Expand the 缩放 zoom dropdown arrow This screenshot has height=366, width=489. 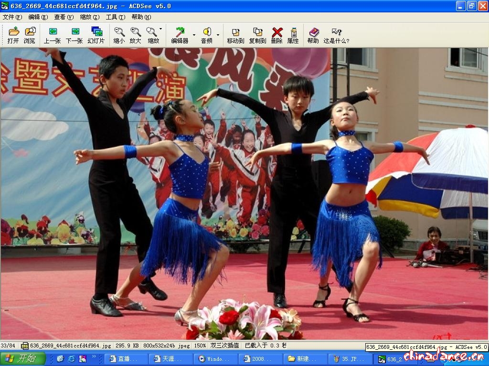pos(160,29)
